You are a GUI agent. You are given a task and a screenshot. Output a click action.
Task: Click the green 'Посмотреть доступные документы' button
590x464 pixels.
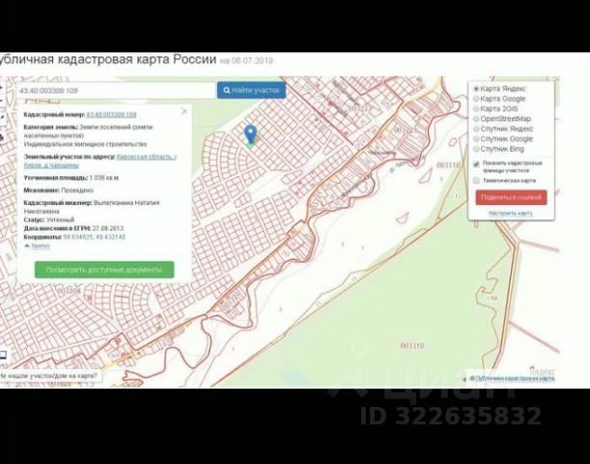(104, 270)
